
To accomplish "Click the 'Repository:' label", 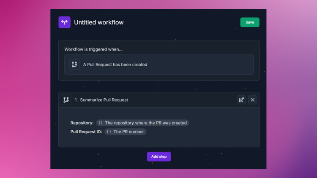I will (82, 123).
